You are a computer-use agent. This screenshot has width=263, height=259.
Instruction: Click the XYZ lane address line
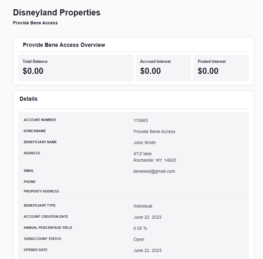(x=142, y=154)
